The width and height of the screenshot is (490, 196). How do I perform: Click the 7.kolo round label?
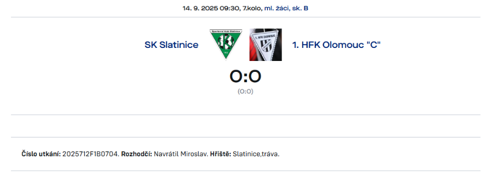coord(252,9)
